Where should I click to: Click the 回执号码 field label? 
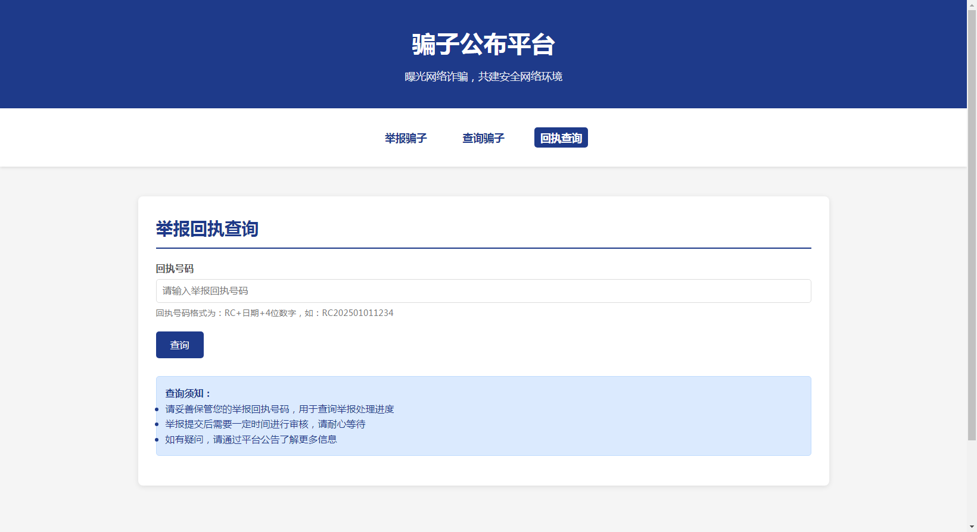click(x=175, y=269)
